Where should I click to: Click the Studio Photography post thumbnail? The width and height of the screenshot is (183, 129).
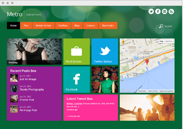14,88
